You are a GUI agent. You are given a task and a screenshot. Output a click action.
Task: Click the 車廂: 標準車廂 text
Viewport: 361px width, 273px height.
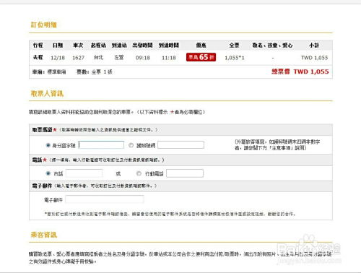point(49,71)
